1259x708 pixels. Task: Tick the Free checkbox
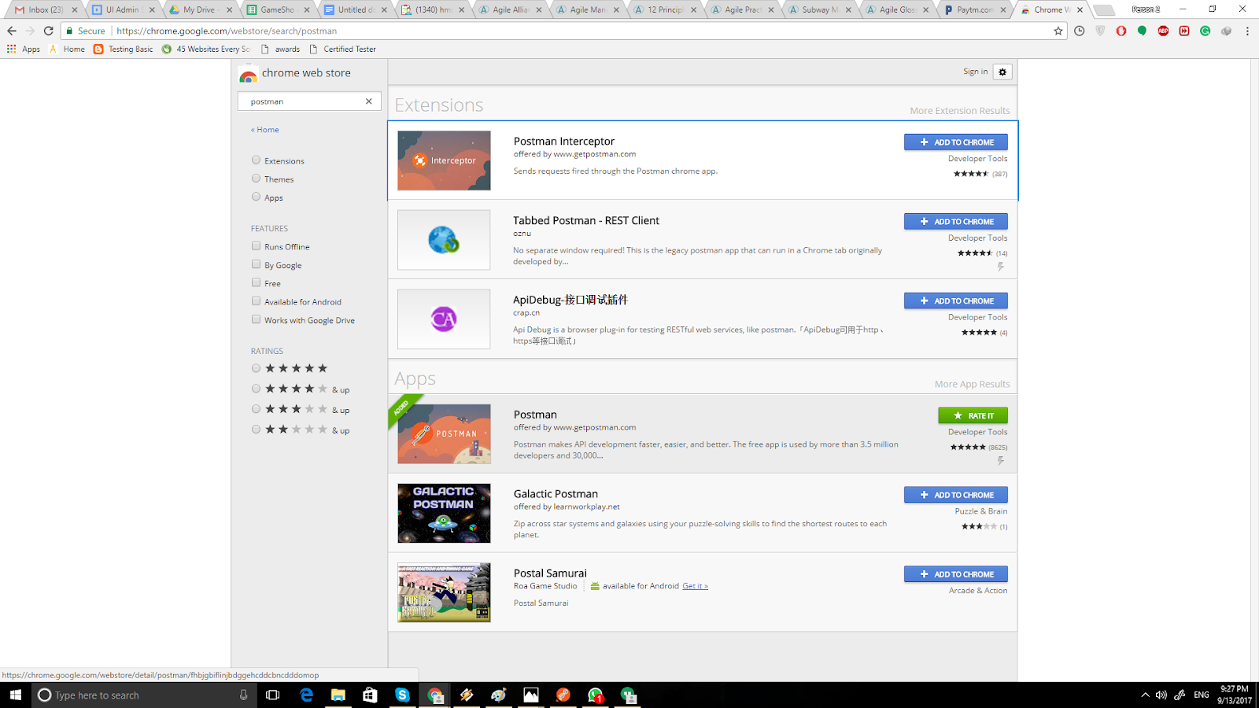pyautogui.click(x=256, y=282)
